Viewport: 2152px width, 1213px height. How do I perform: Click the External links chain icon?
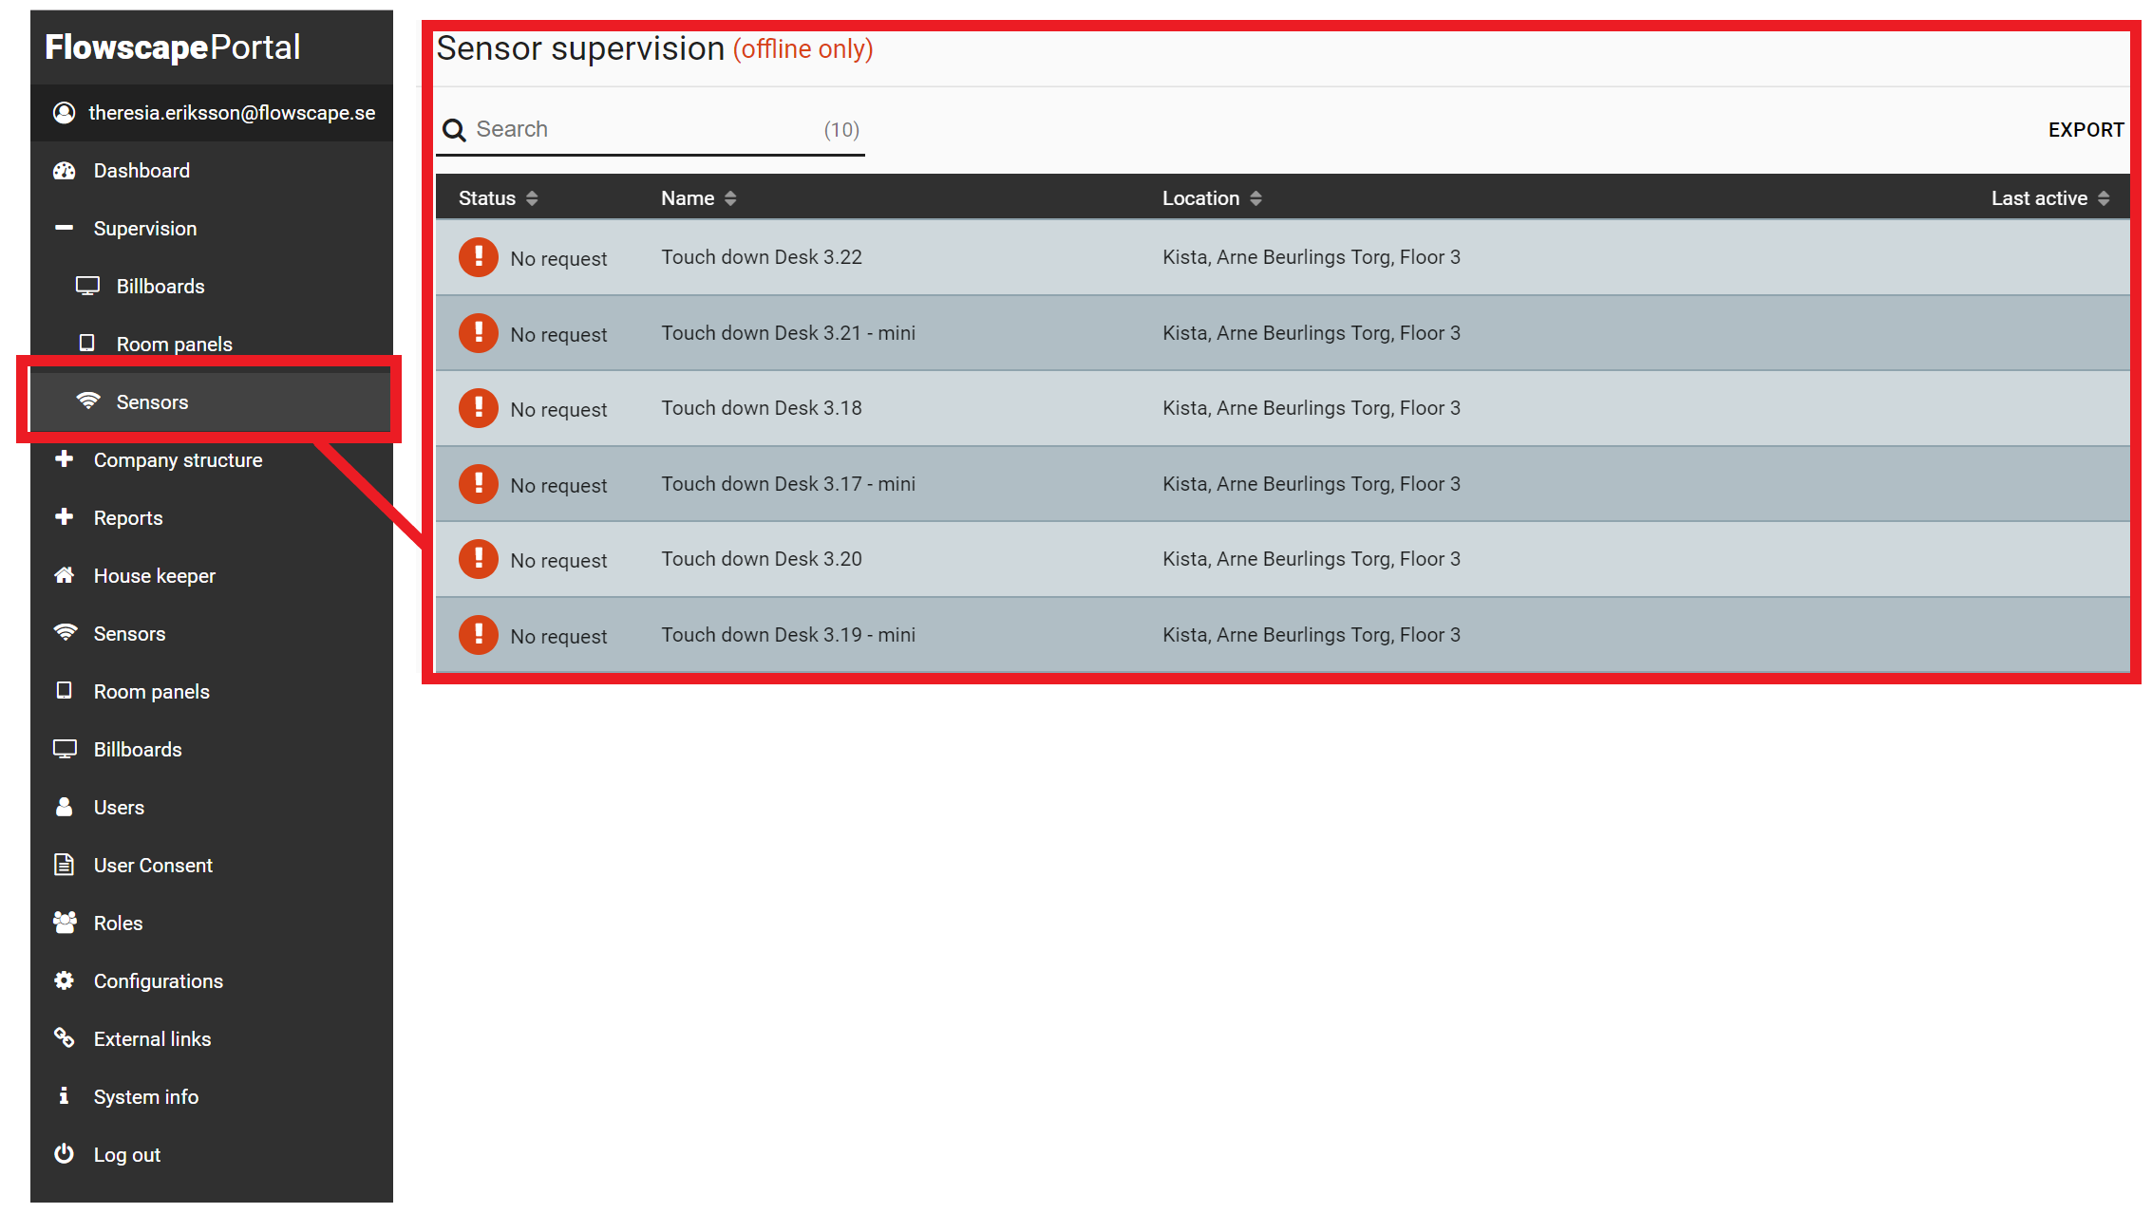point(64,1038)
